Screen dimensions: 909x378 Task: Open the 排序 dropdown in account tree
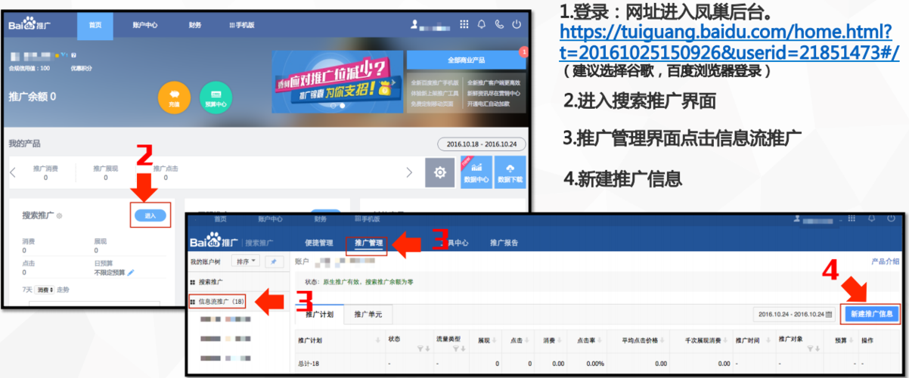pos(244,261)
